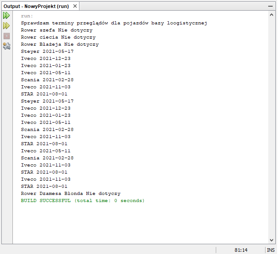Click the "Rower Dzamesa Blonda" output line
The height and width of the screenshot is (254, 278).
pyautogui.click(x=70, y=194)
